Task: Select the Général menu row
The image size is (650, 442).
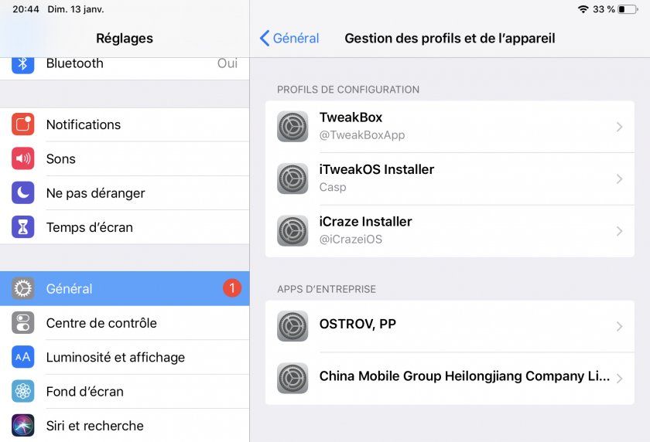Action: coord(125,289)
